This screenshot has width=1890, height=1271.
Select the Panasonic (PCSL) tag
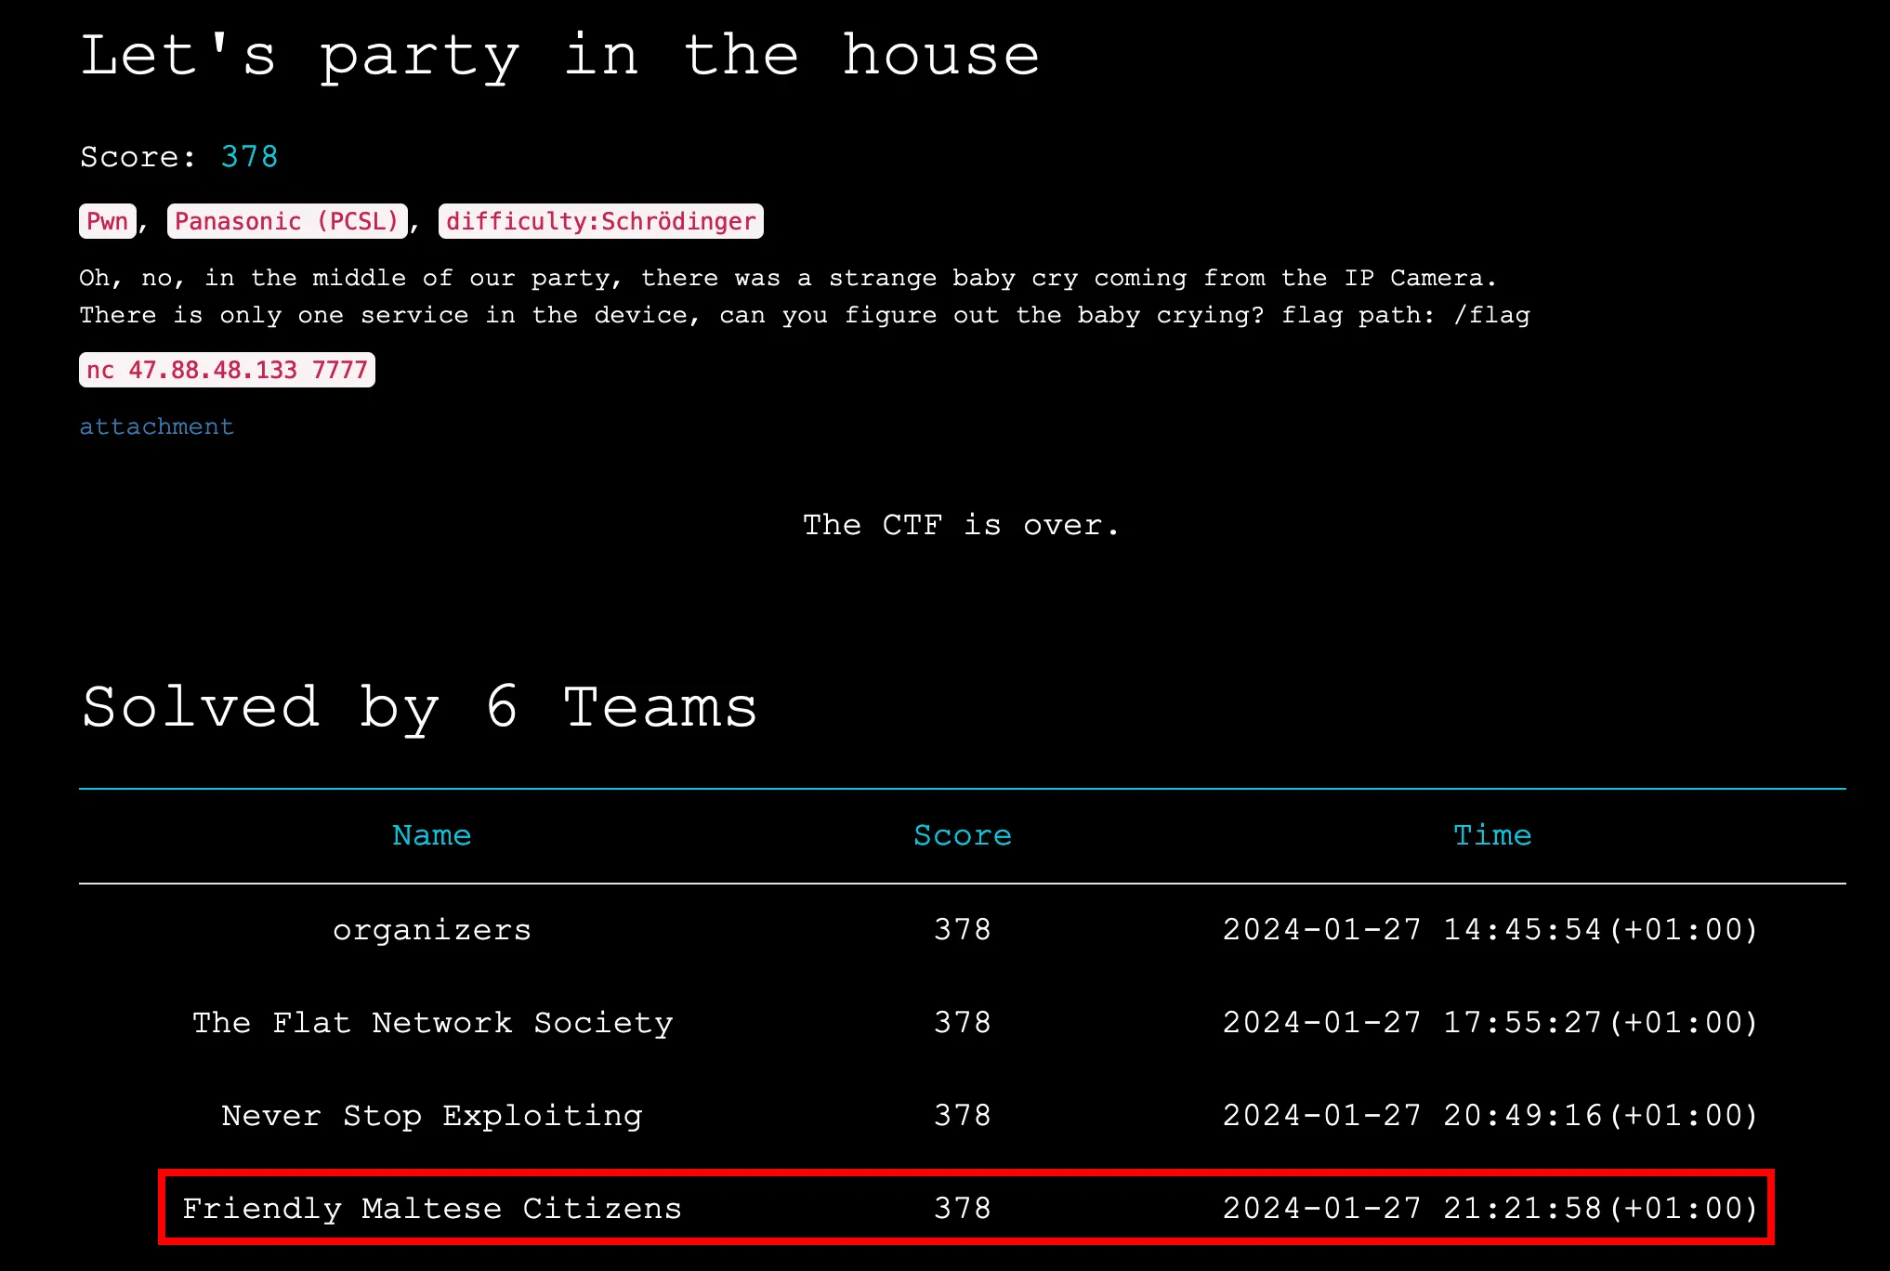(x=287, y=221)
